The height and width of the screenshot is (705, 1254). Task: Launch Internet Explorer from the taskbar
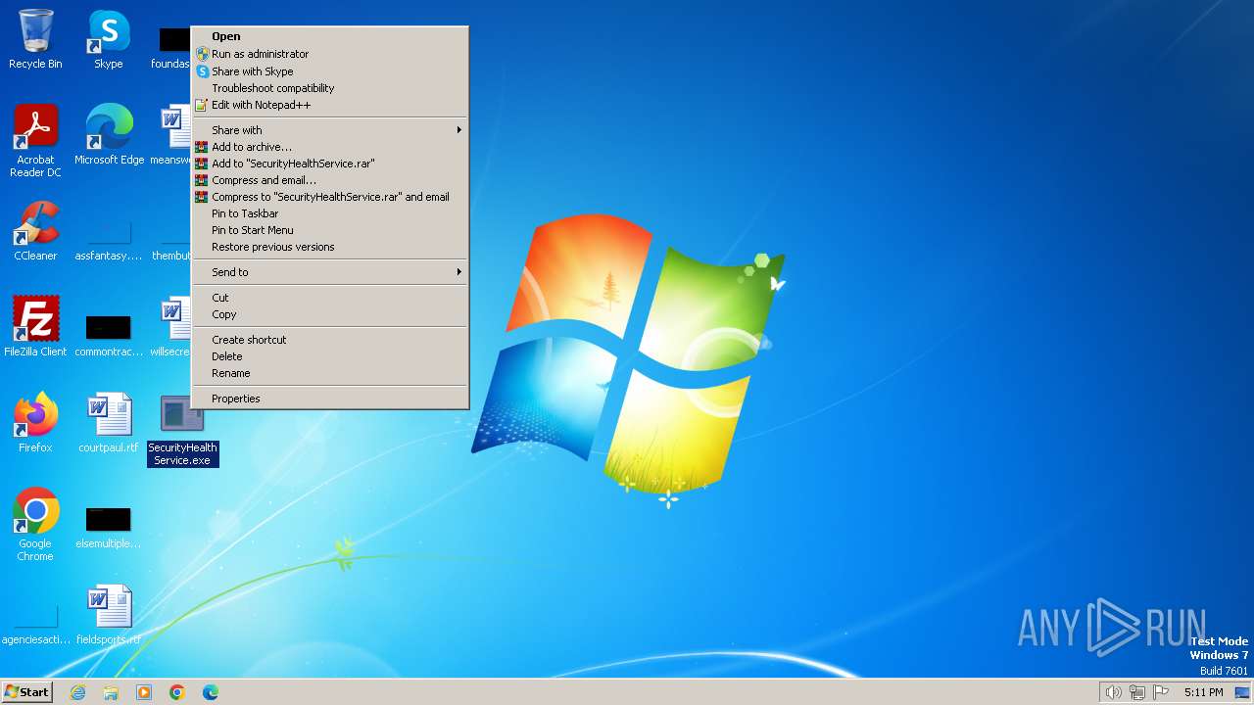pos(77,692)
